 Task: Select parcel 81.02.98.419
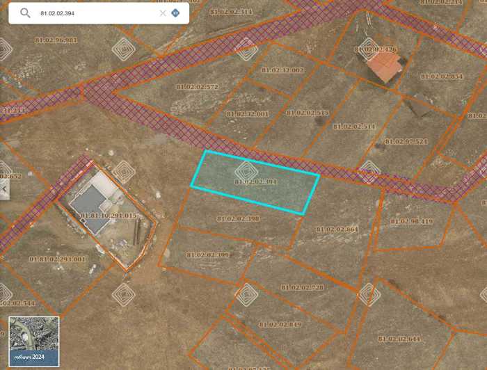point(411,222)
